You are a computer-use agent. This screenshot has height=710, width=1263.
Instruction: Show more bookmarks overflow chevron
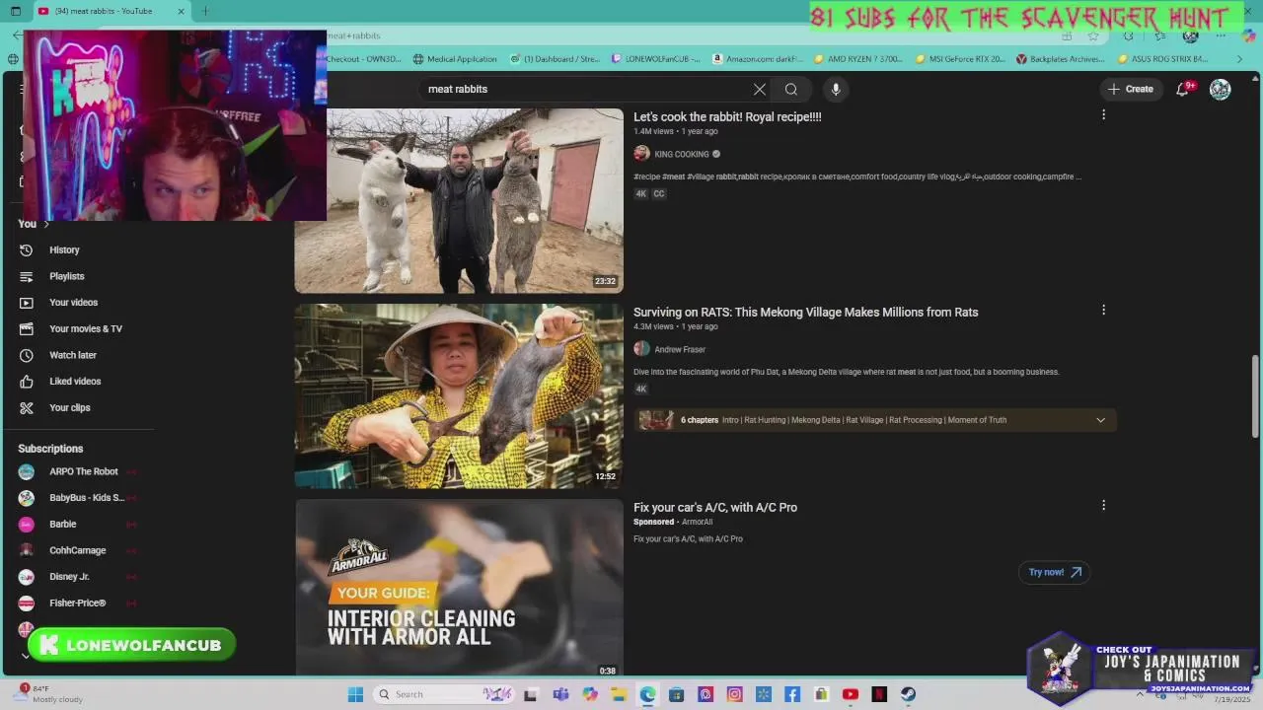coord(1240,59)
